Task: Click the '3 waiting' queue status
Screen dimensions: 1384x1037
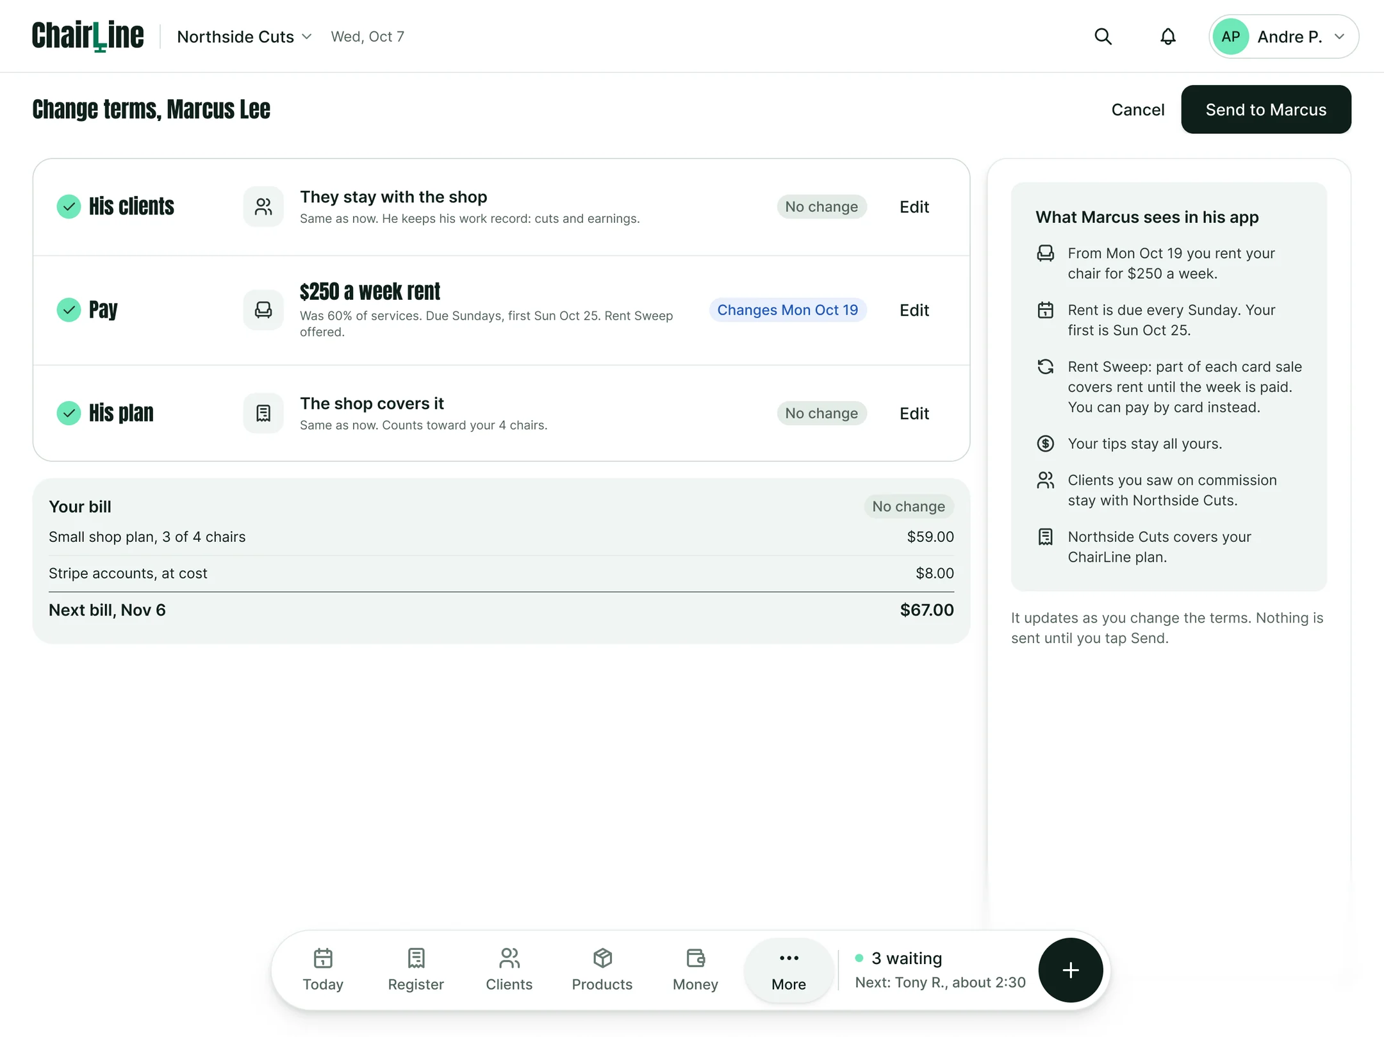Action: (x=898, y=958)
